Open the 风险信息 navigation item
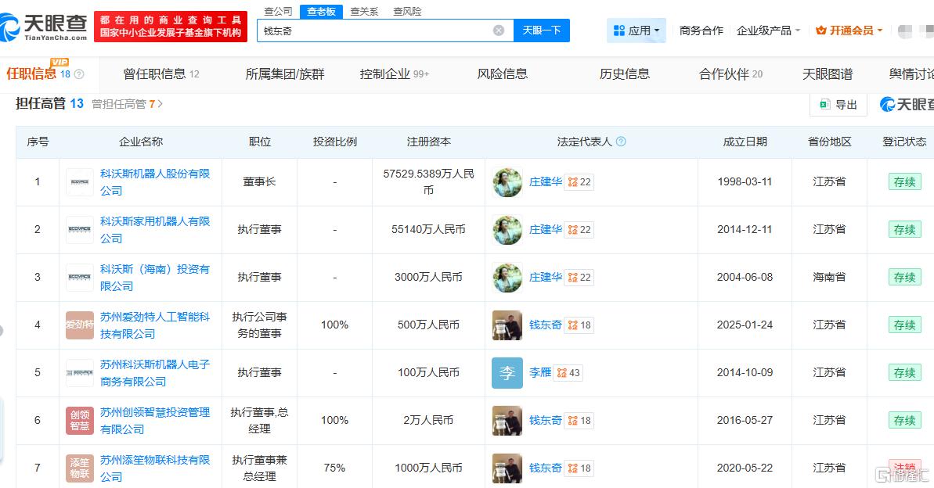Image resolution: width=934 pixels, height=488 pixels. pyautogui.click(x=503, y=73)
